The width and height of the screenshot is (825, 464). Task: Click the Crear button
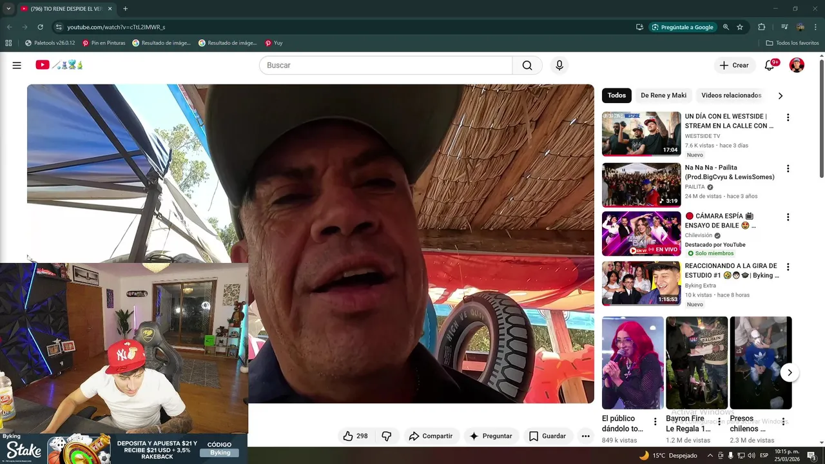click(x=734, y=65)
